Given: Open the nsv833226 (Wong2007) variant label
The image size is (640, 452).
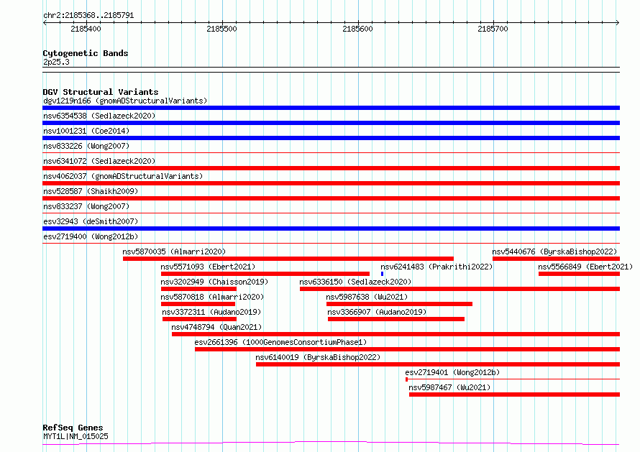Looking at the screenshot, I should (86, 146).
